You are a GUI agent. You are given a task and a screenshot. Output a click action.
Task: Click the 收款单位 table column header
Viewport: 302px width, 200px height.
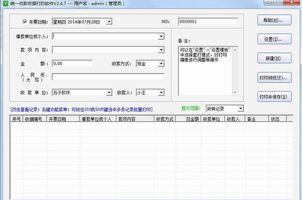213,119
